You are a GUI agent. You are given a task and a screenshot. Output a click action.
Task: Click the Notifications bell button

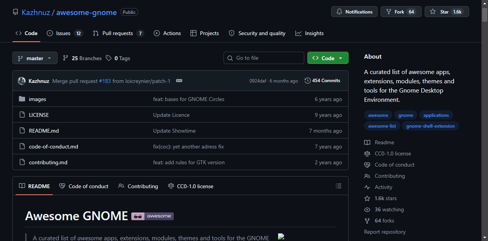pyautogui.click(x=354, y=12)
